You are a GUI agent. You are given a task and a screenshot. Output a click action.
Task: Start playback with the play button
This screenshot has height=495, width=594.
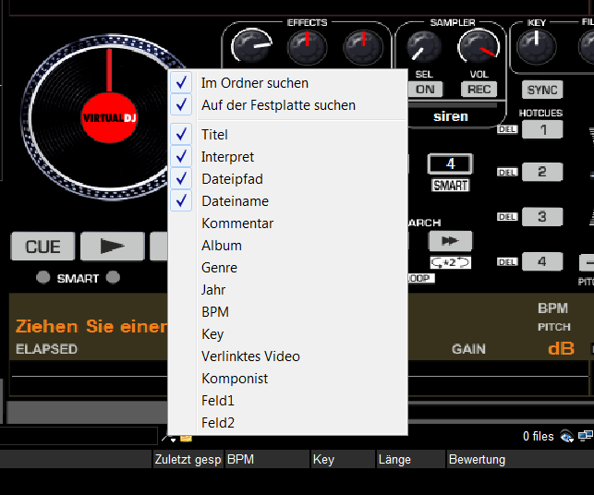coord(113,247)
